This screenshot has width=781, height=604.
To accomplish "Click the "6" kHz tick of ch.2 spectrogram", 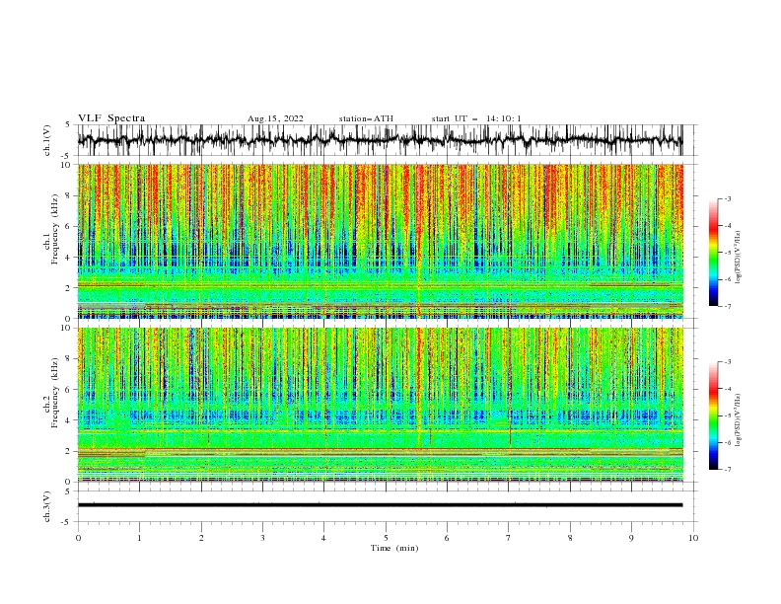I will [x=69, y=389].
